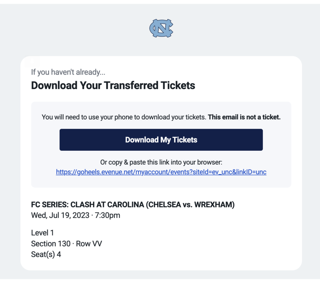Click the faint download arrow icon on card corner
Screen dimensions: 320x282
coord(32,62)
